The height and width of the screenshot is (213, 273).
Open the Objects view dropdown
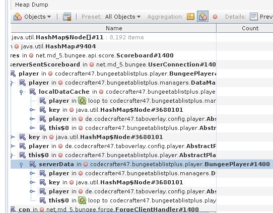pos(32,17)
